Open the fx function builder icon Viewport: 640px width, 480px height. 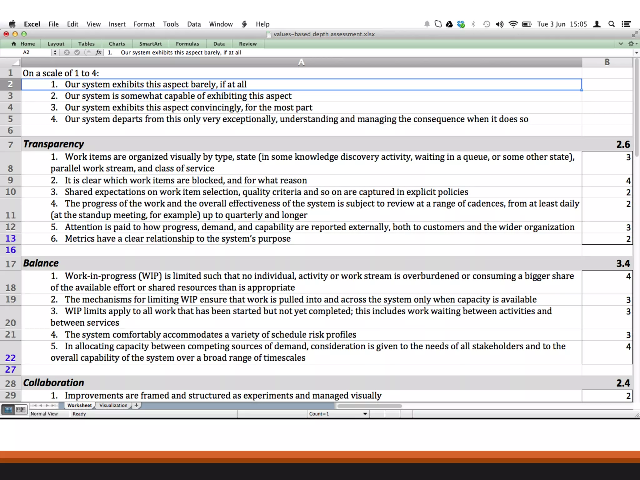click(x=98, y=52)
